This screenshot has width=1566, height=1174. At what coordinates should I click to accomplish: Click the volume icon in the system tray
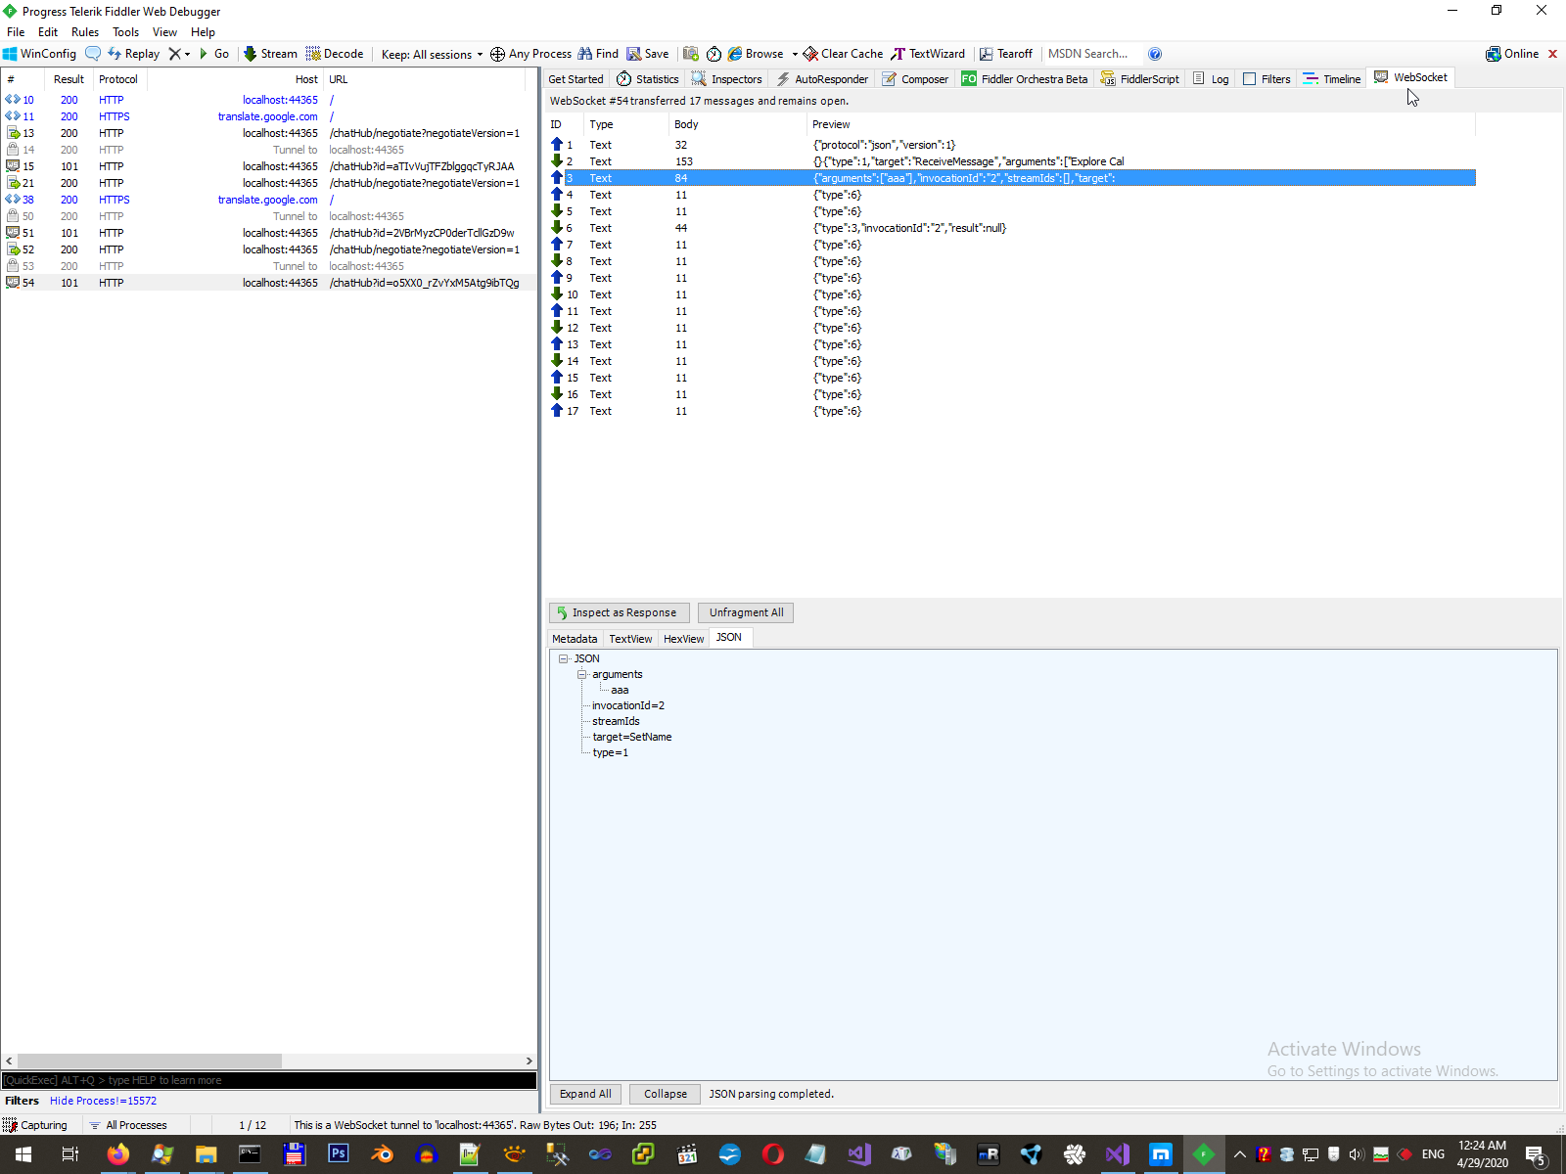click(1356, 1154)
